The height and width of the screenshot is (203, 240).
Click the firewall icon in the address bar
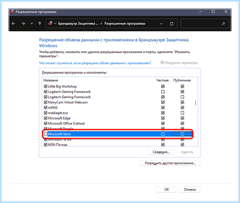tap(50, 23)
